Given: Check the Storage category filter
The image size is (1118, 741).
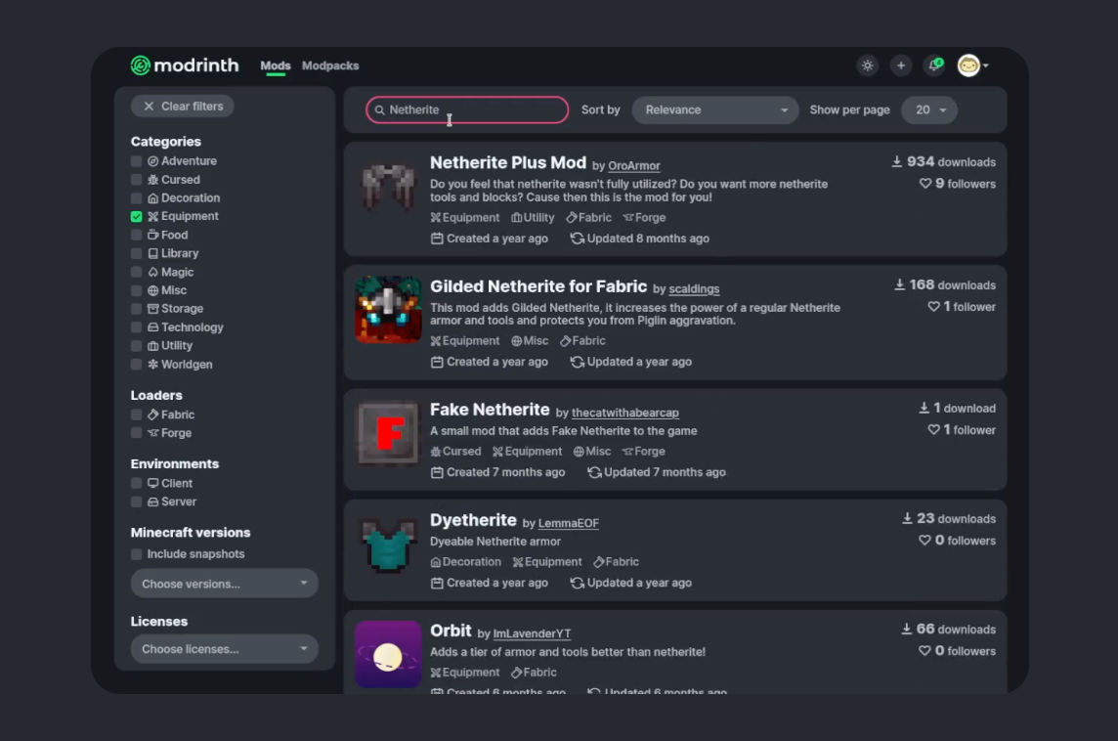Looking at the screenshot, I should click(x=136, y=309).
